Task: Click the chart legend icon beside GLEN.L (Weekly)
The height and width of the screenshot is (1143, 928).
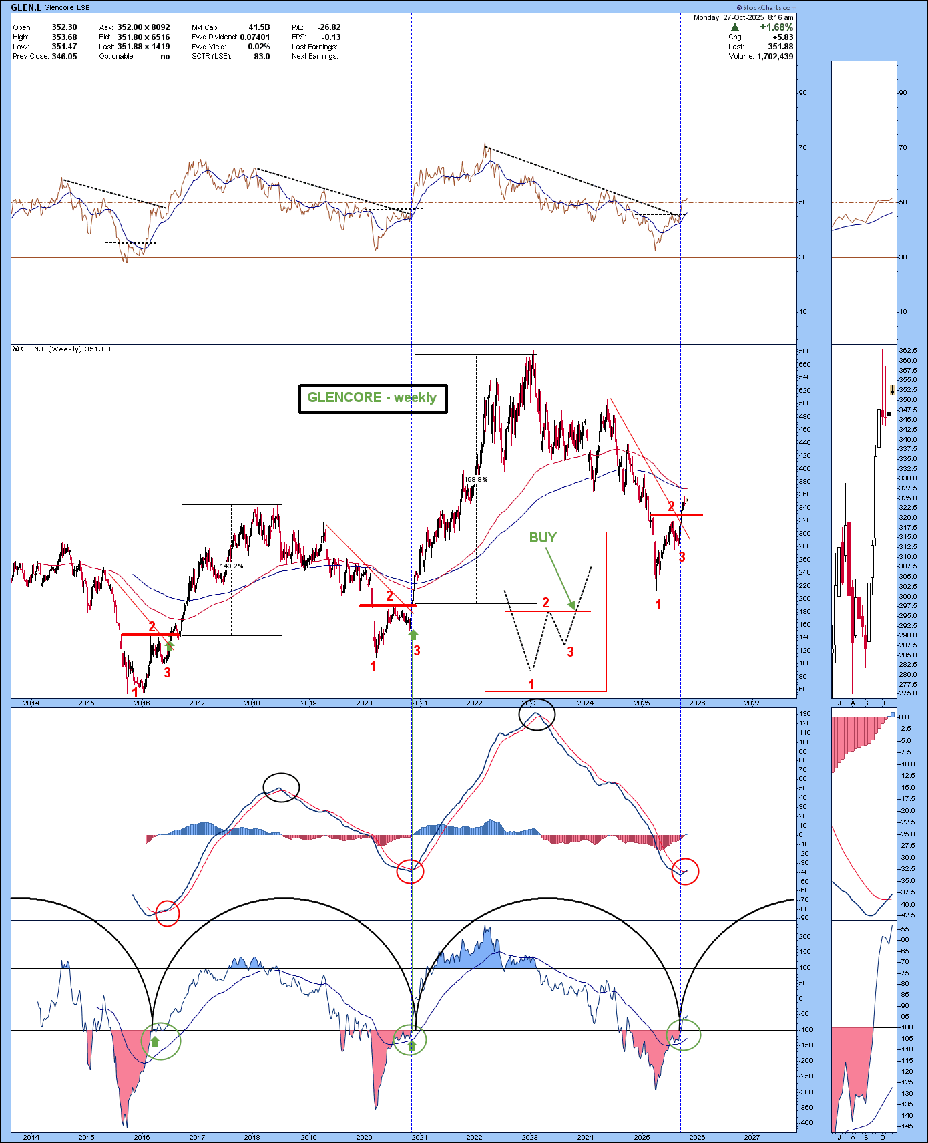Action: [x=17, y=349]
